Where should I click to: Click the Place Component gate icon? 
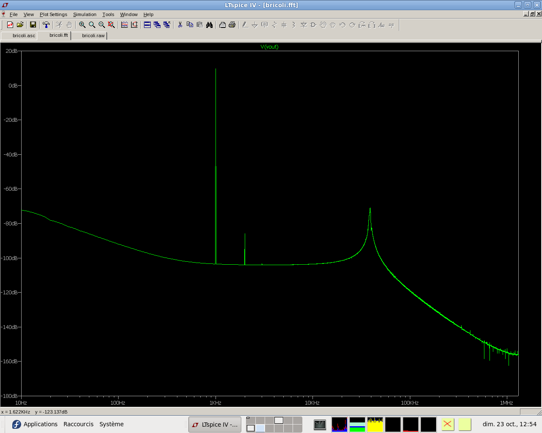313,25
